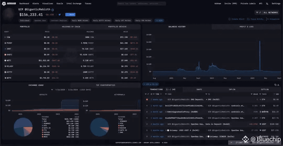This screenshot has height=146, width=283.
Task: Open the Twitter profile icon link
Action: 59,15
